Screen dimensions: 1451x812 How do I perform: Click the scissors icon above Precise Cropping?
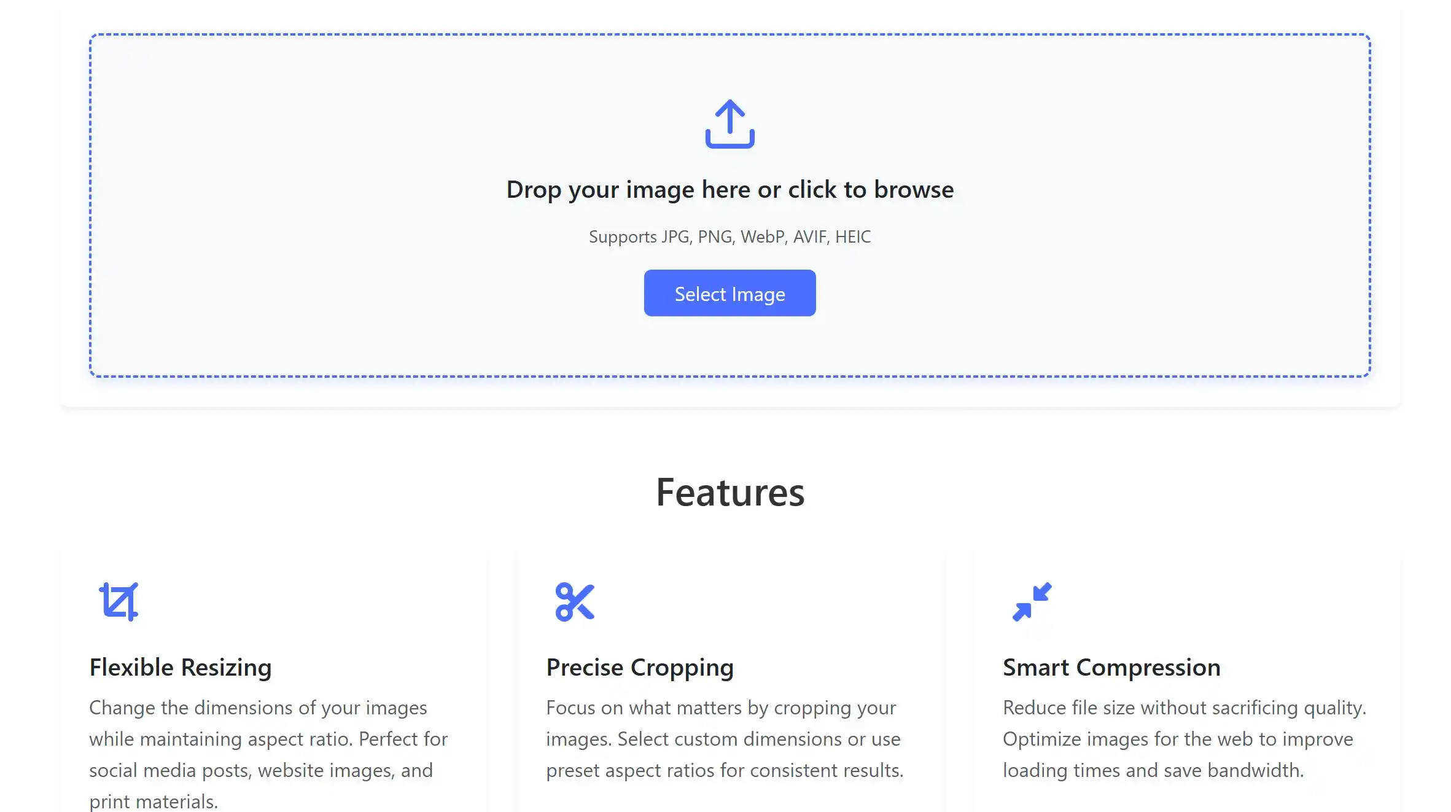coord(575,602)
